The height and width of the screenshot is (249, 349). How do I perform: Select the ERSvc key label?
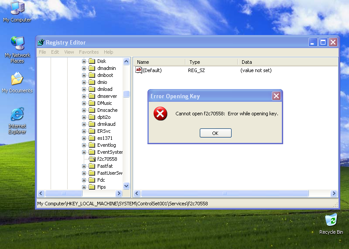[x=104, y=131]
